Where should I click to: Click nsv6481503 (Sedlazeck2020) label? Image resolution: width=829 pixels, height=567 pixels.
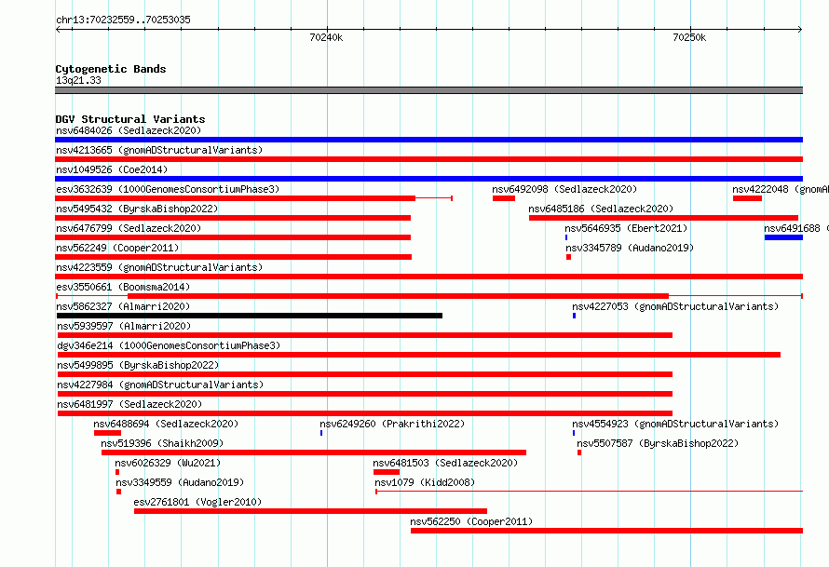[x=445, y=463]
